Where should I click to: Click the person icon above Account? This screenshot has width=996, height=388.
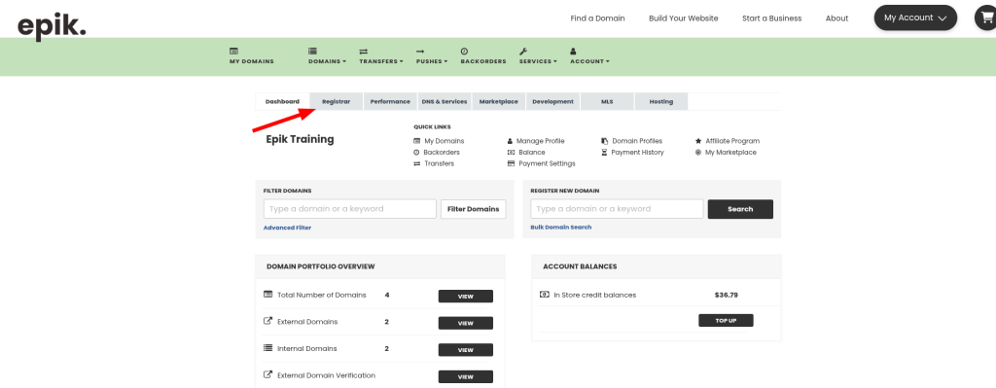573,51
